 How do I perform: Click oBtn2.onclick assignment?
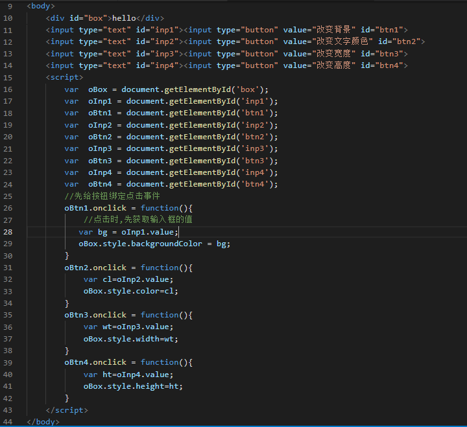point(128,268)
